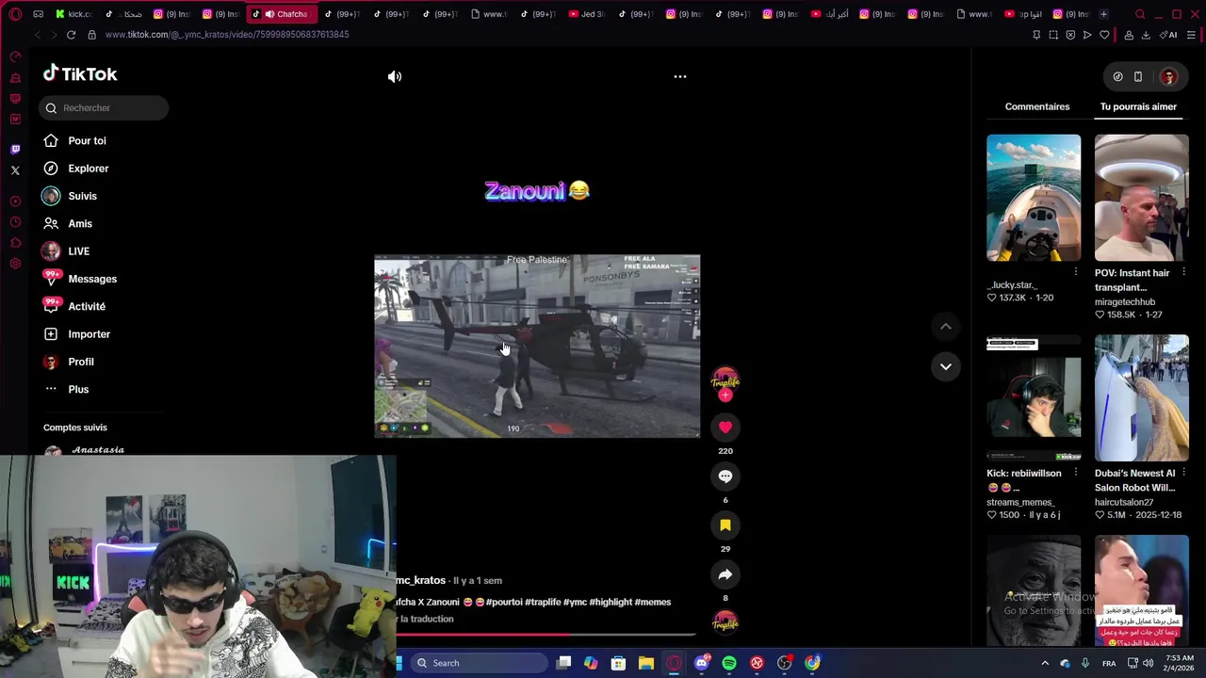Open Twitch in the Opera sidebar
This screenshot has width=1206, height=678.
(x=15, y=150)
